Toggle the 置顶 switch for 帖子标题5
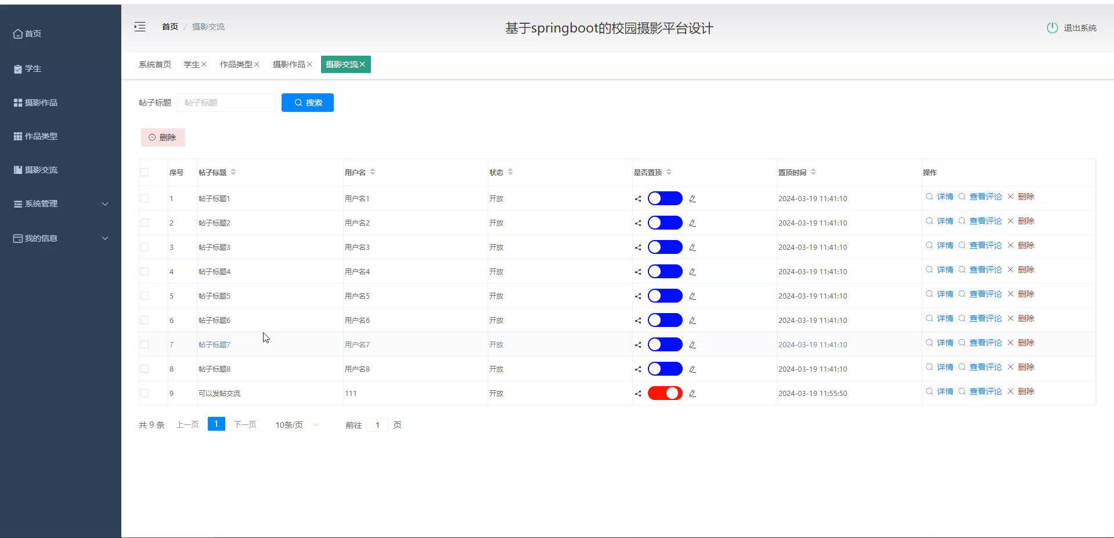 point(665,296)
